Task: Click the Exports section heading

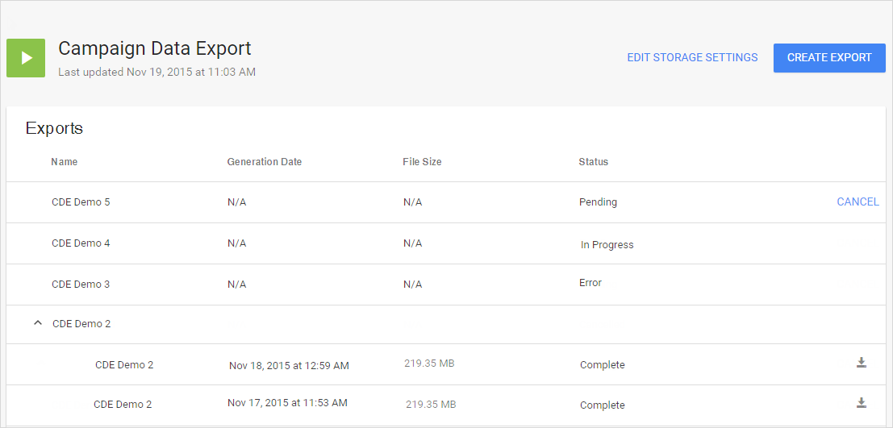Action: (54, 128)
